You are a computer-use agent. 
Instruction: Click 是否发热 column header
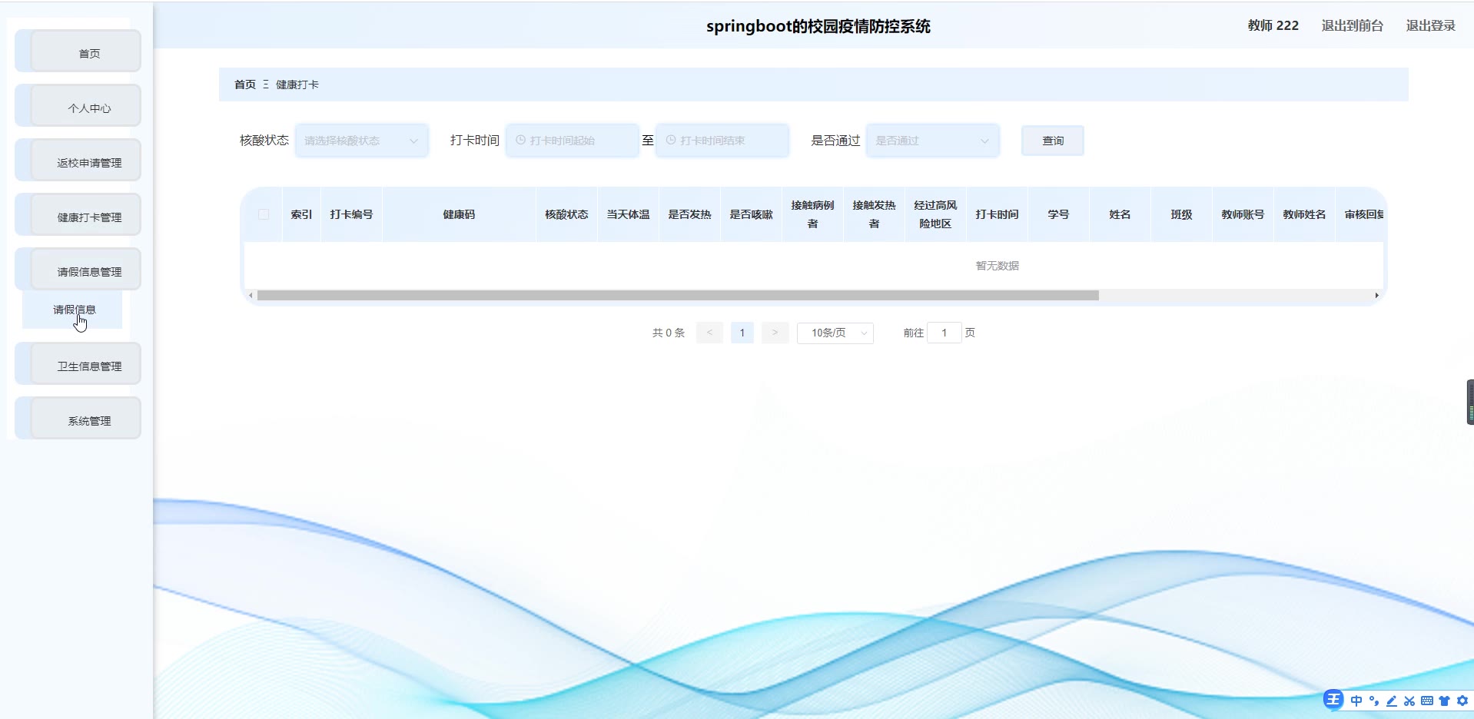click(x=689, y=214)
